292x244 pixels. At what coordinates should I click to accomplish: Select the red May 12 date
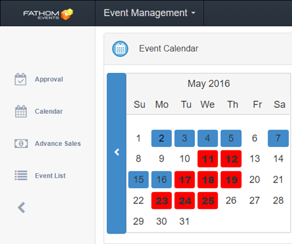click(231, 159)
